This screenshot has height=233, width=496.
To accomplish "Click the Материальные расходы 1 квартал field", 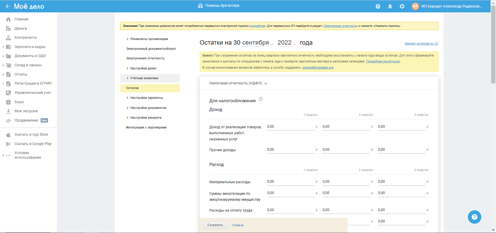I will [290, 182].
